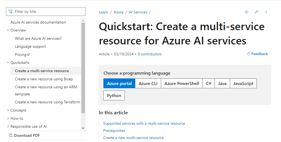This screenshot has height=142, width=281.
Task: Focus the Filter by title input
Action: pos(48,12)
